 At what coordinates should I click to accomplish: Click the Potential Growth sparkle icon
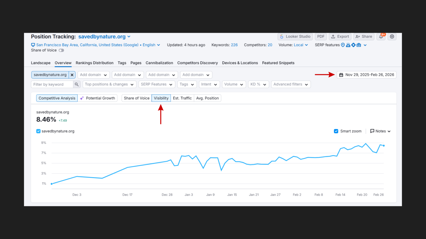click(82, 98)
